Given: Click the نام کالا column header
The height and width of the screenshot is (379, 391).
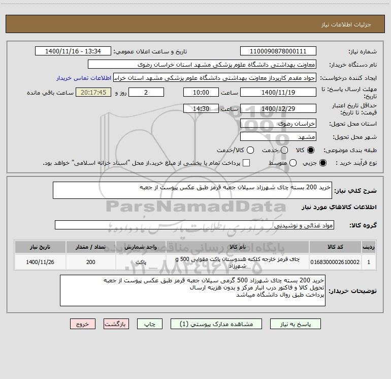Looking at the screenshot, I should 238,247.
